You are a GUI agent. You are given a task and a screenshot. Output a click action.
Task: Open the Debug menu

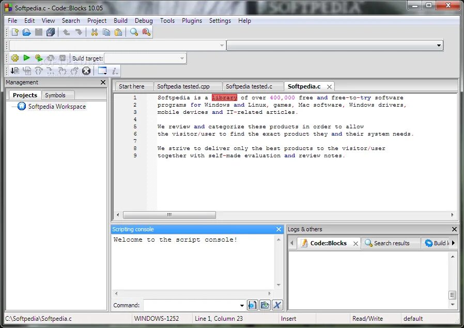coord(144,21)
